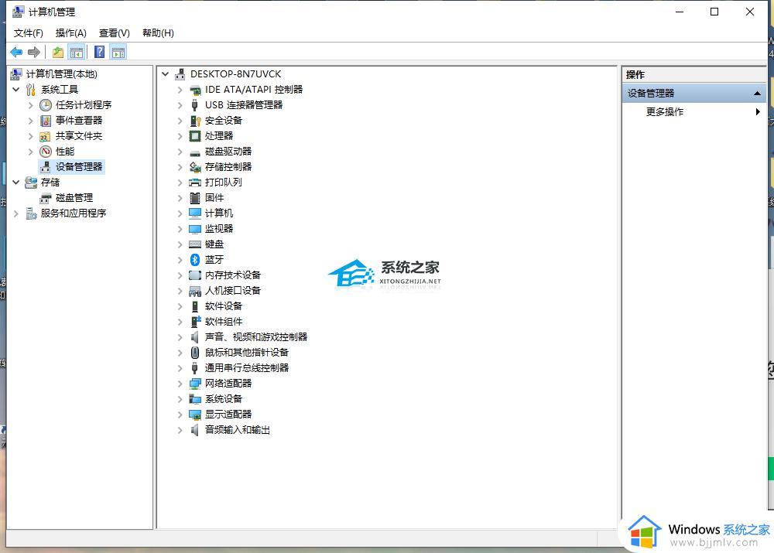
Task: Select the 内存技术设备 device label
Action: (x=233, y=275)
